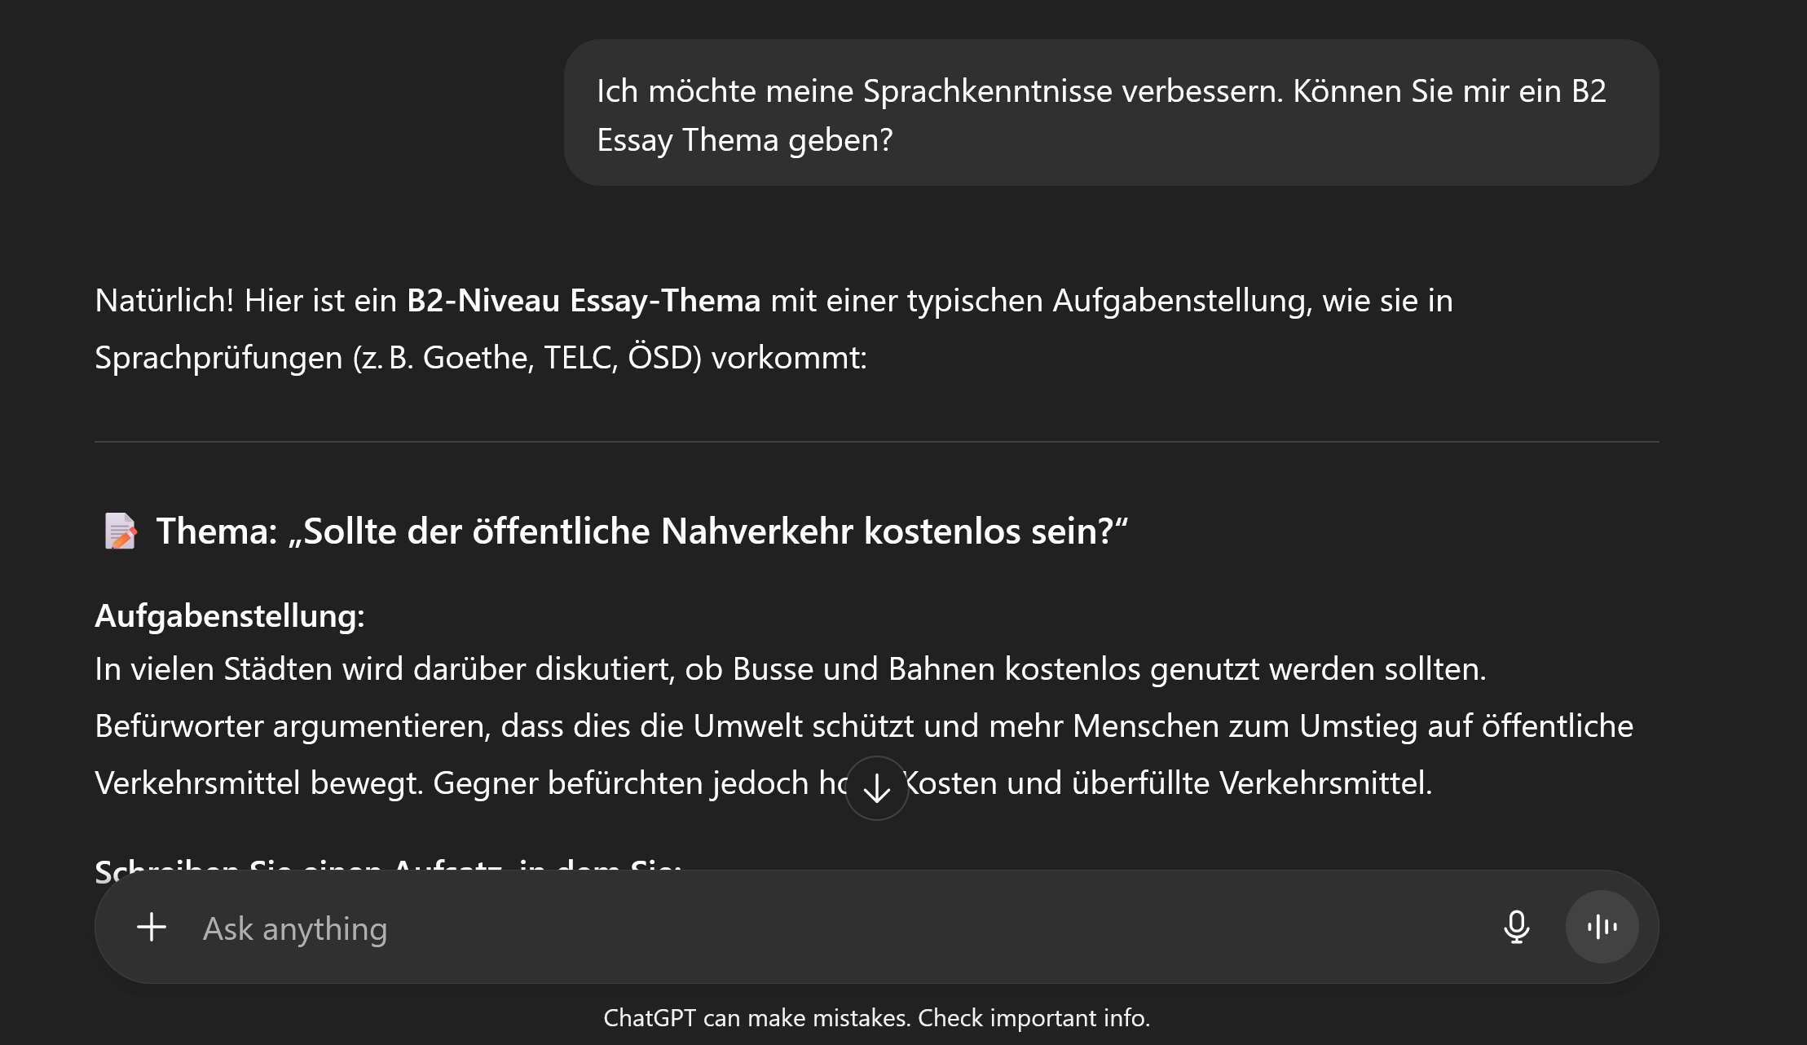Click the "ChatGPT can make mistakes" disclaimer
The image size is (1807, 1045).
876,1018
